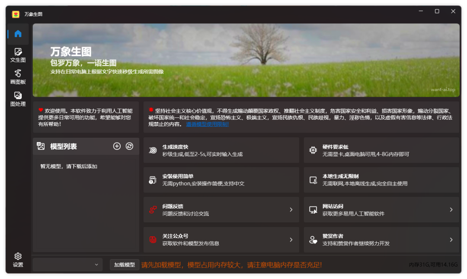Expand the 关注公众号 chevron arrow
The image size is (467, 279).
[x=291, y=239]
